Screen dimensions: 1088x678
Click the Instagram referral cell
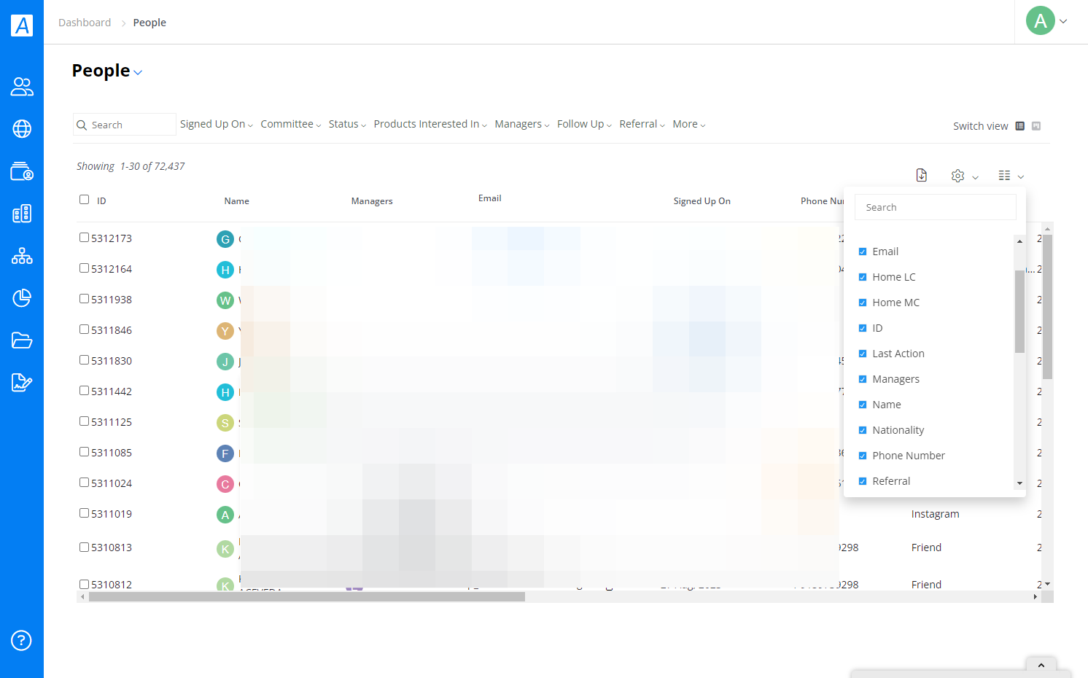click(935, 514)
